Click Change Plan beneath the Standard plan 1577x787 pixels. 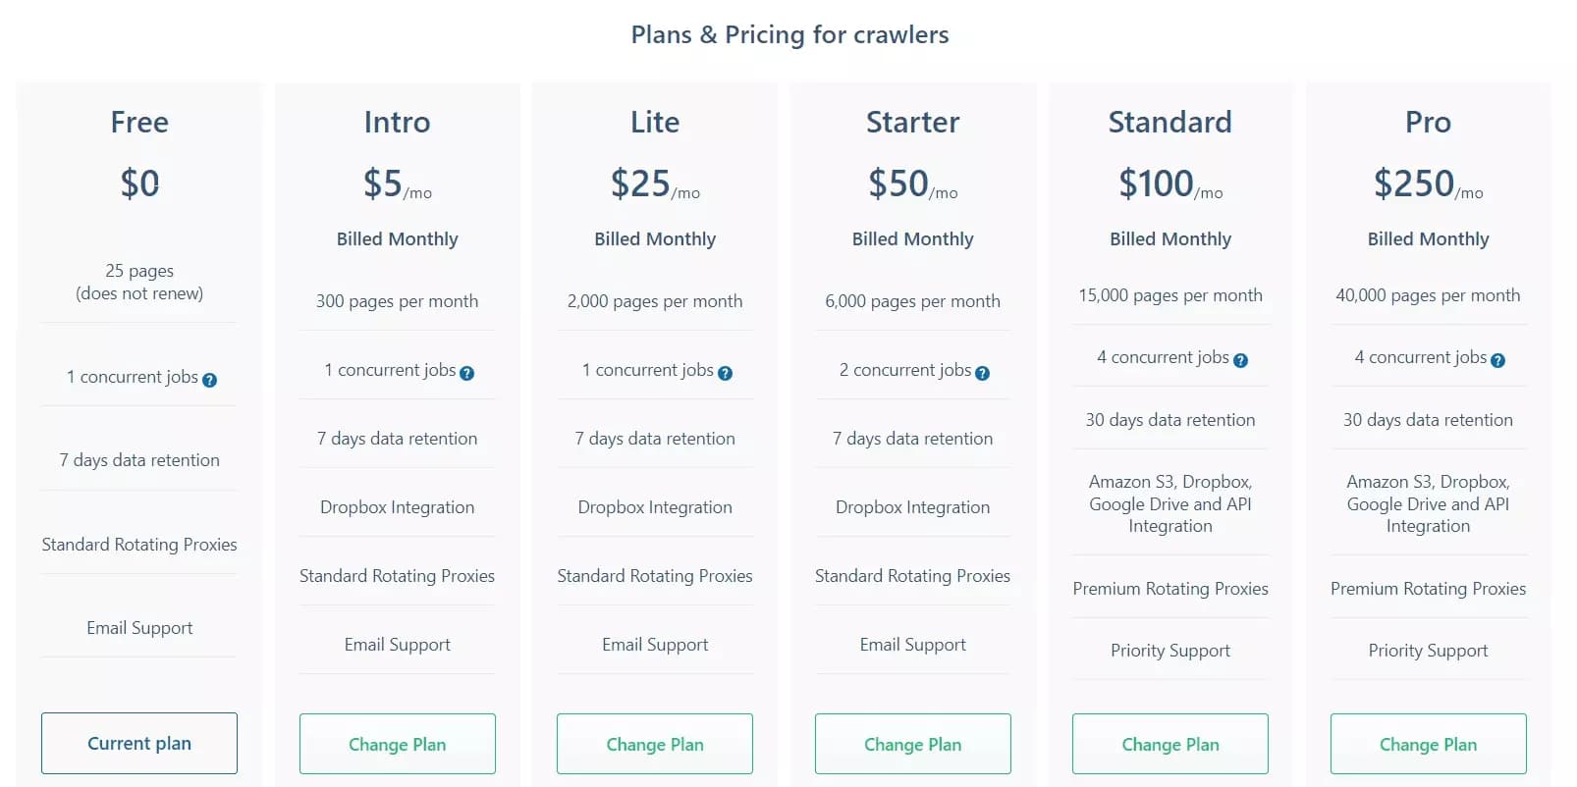[1169, 744]
